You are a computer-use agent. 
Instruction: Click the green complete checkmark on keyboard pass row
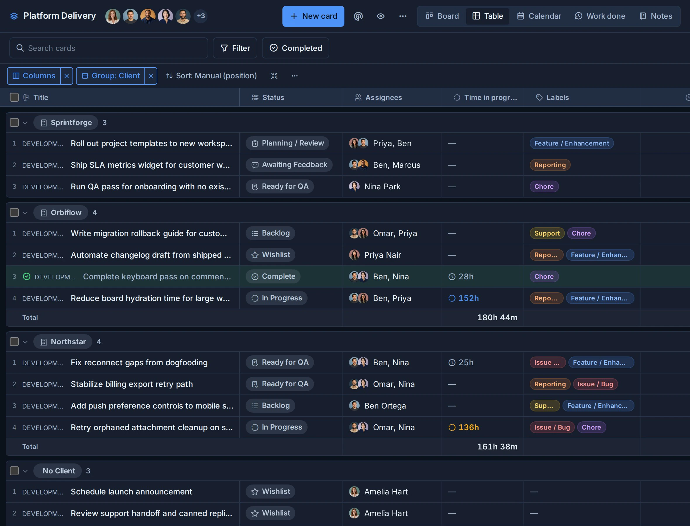27,276
